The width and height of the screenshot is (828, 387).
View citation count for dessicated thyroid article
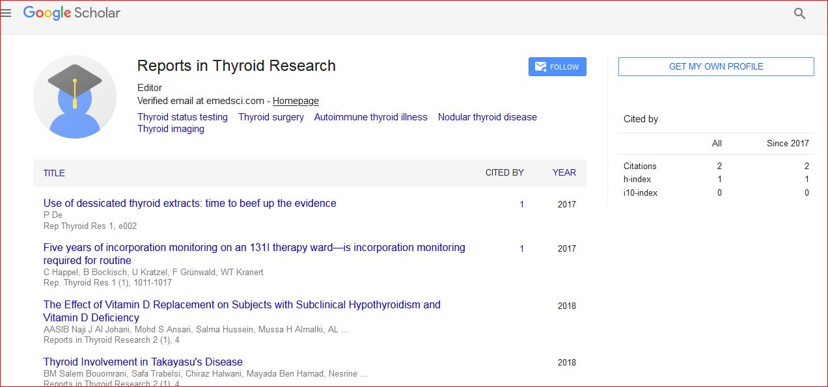(x=521, y=204)
